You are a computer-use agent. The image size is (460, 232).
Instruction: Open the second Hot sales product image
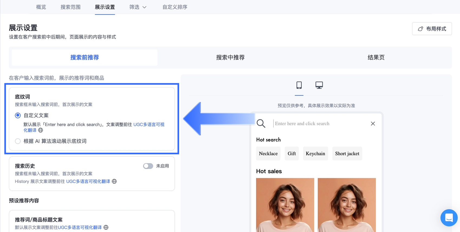(x=347, y=205)
